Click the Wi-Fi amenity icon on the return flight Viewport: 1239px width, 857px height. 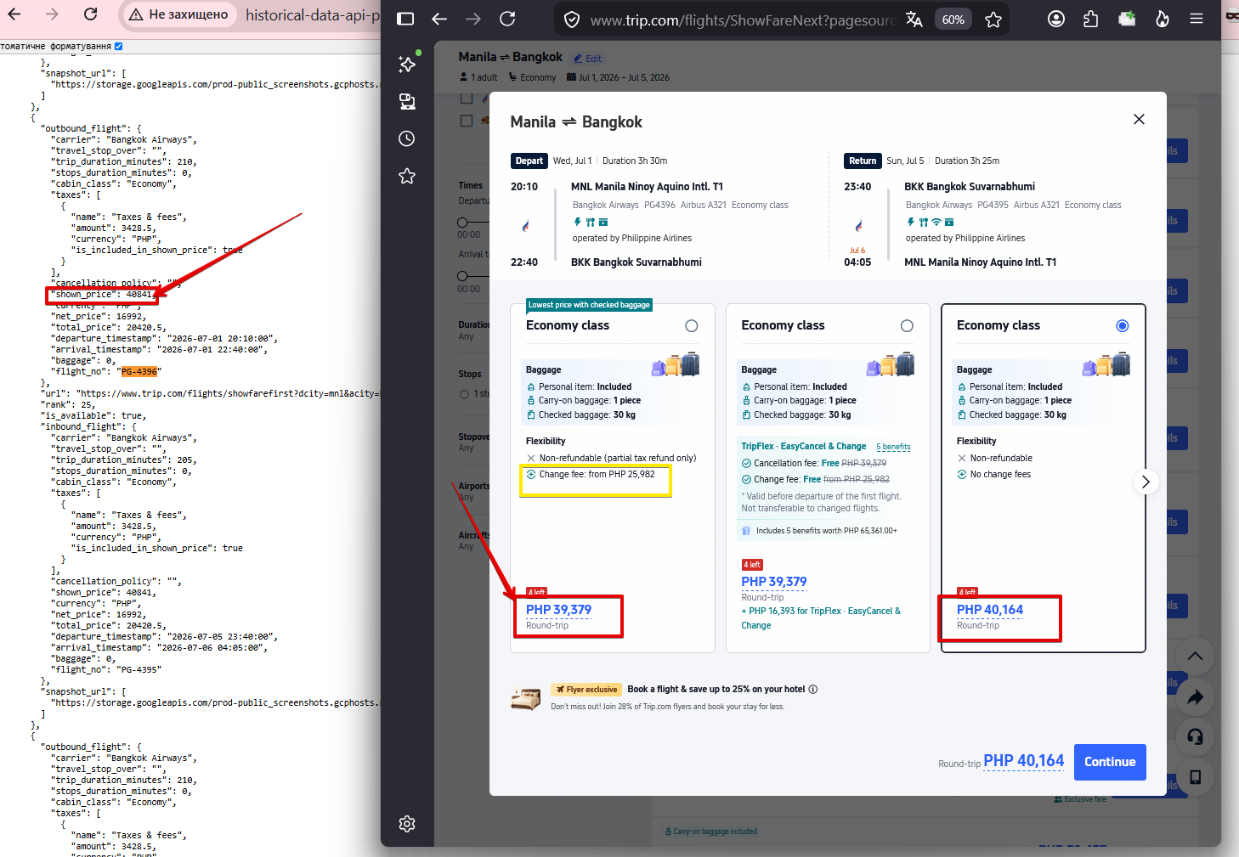click(936, 223)
